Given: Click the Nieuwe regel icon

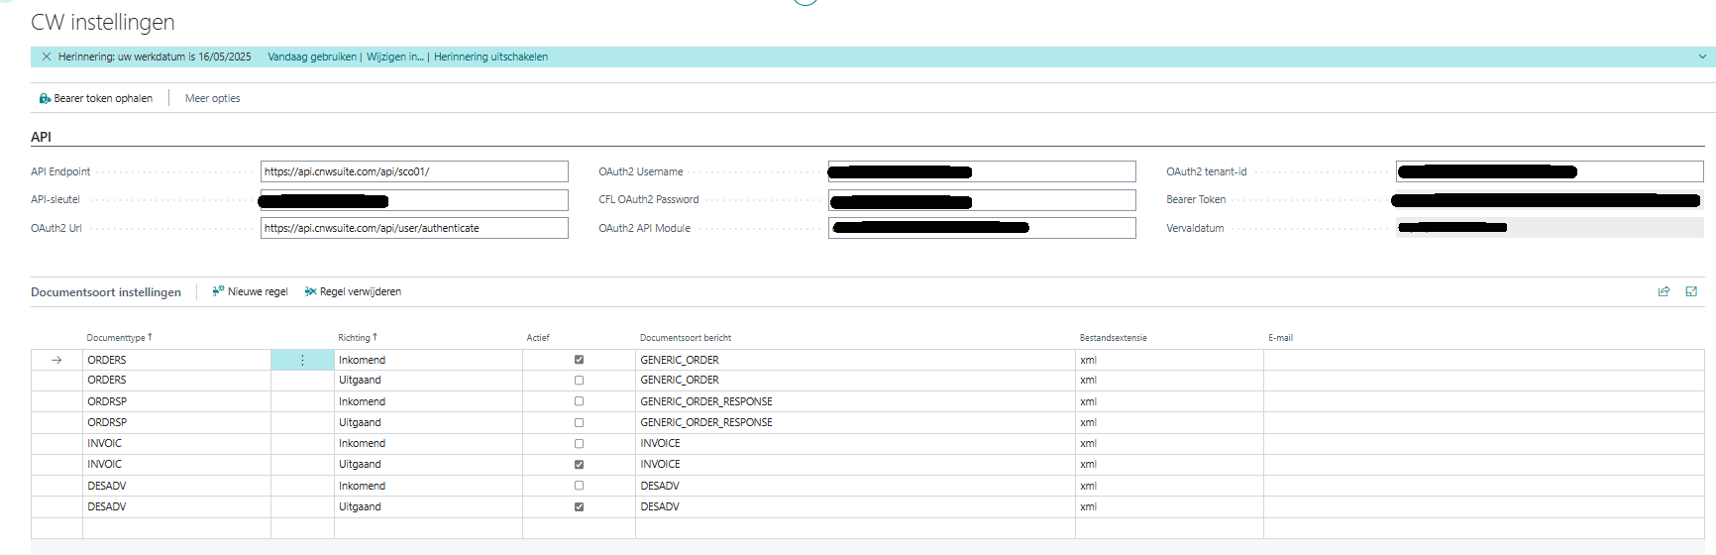Looking at the screenshot, I should (218, 291).
